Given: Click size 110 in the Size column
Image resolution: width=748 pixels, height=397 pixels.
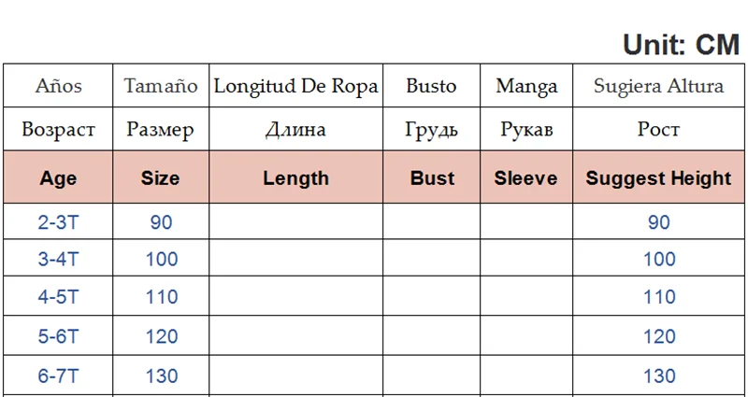Looking at the screenshot, I should (x=161, y=297).
